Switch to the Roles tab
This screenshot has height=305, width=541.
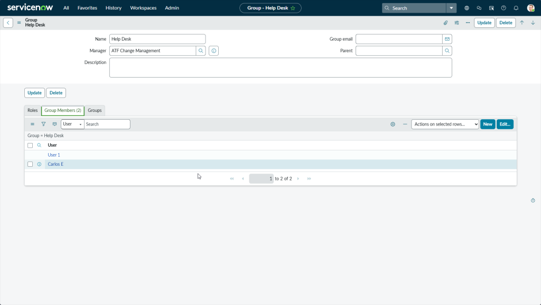click(x=33, y=110)
